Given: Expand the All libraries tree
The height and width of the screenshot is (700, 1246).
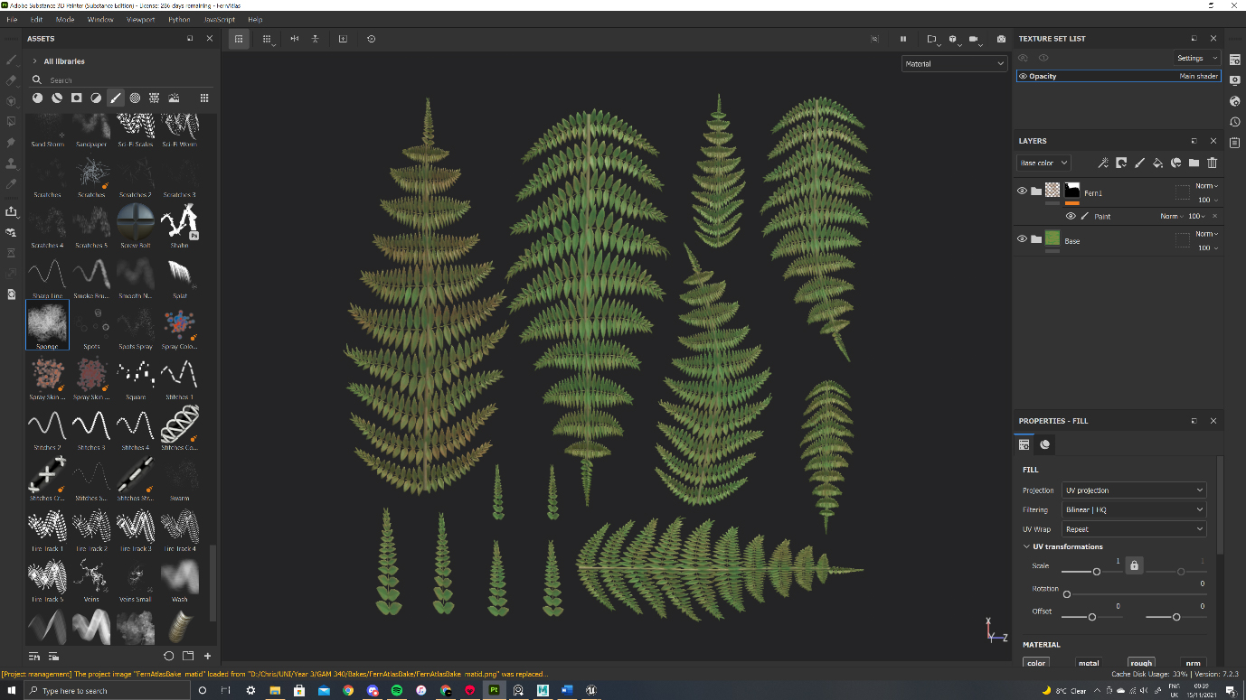Looking at the screenshot, I should tap(34, 61).
